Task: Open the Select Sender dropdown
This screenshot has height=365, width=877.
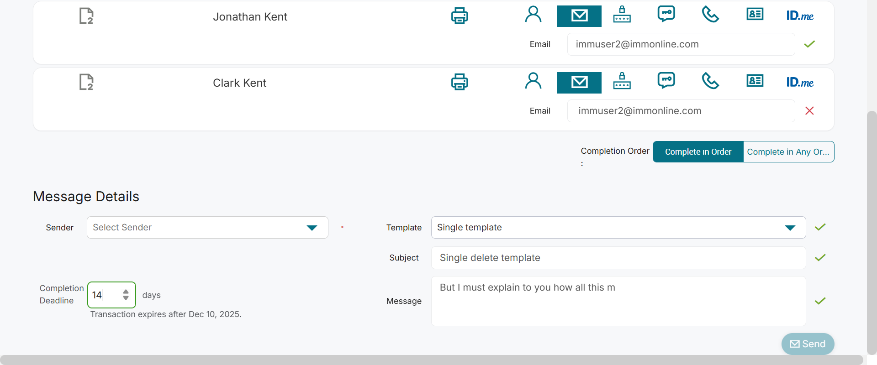Action: [207, 228]
